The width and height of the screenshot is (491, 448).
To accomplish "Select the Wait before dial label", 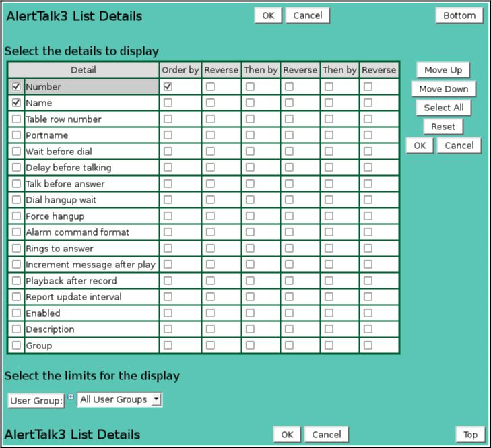I will coord(59,152).
